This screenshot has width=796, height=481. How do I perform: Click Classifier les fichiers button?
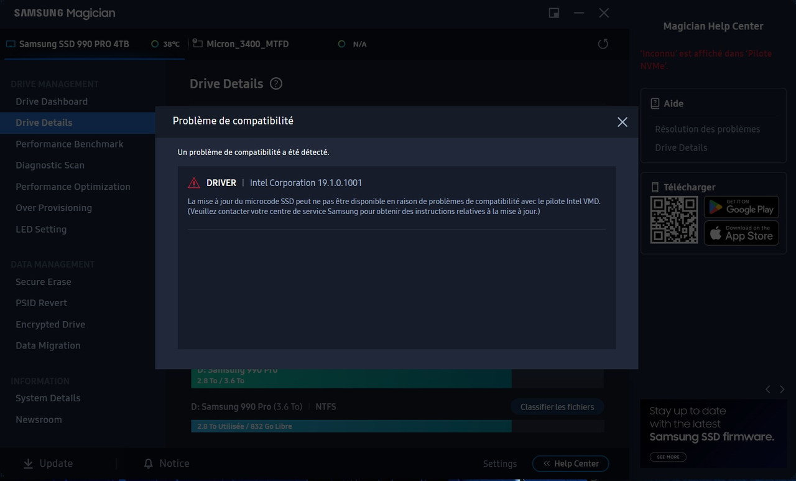tap(557, 407)
